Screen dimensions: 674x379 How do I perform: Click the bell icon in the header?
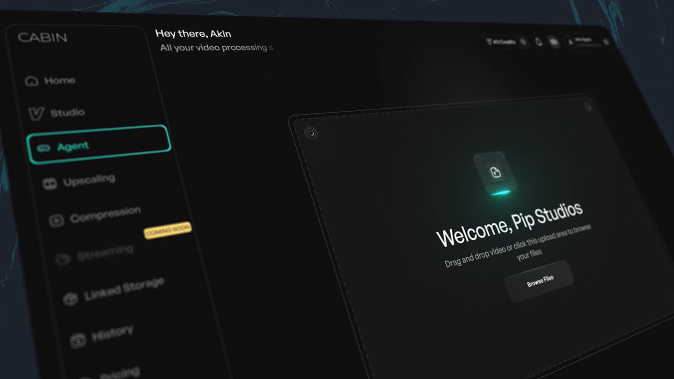[538, 42]
